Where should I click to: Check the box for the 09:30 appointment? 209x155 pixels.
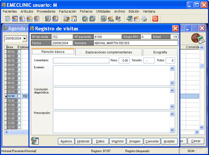point(19,78)
